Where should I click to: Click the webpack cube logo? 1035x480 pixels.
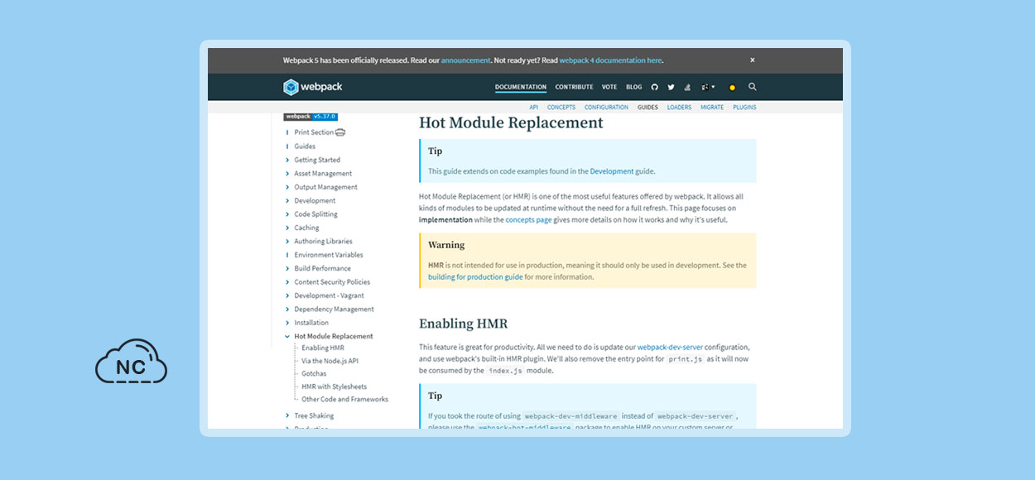pyautogui.click(x=291, y=87)
